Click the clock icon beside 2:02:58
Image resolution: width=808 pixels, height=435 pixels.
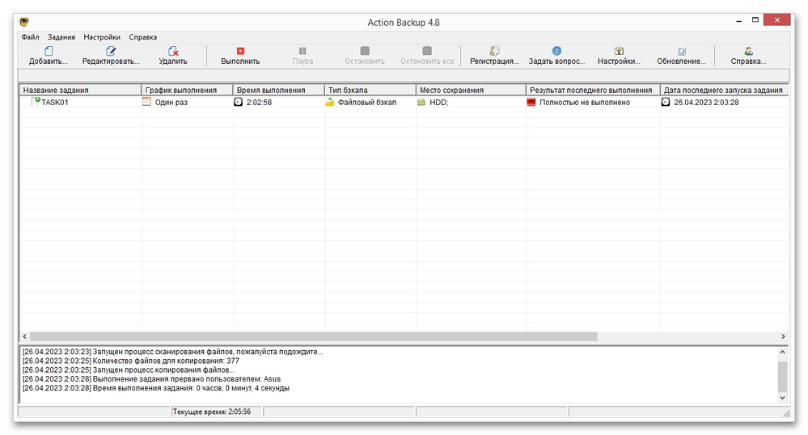pyautogui.click(x=238, y=102)
